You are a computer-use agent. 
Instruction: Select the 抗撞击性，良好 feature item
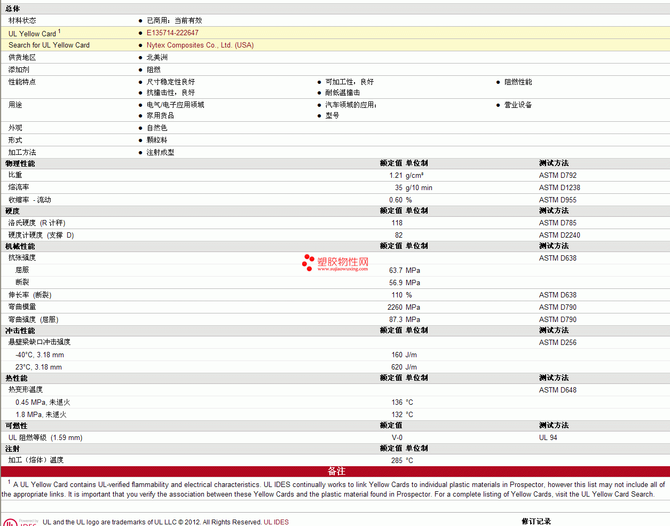171,92
